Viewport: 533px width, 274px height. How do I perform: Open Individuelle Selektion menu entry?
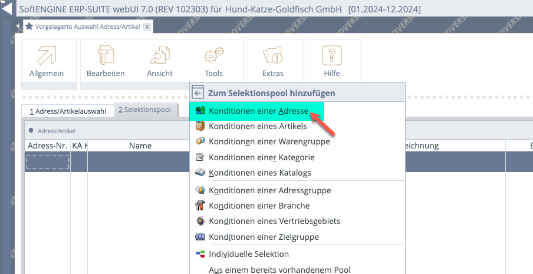point(249,254)
